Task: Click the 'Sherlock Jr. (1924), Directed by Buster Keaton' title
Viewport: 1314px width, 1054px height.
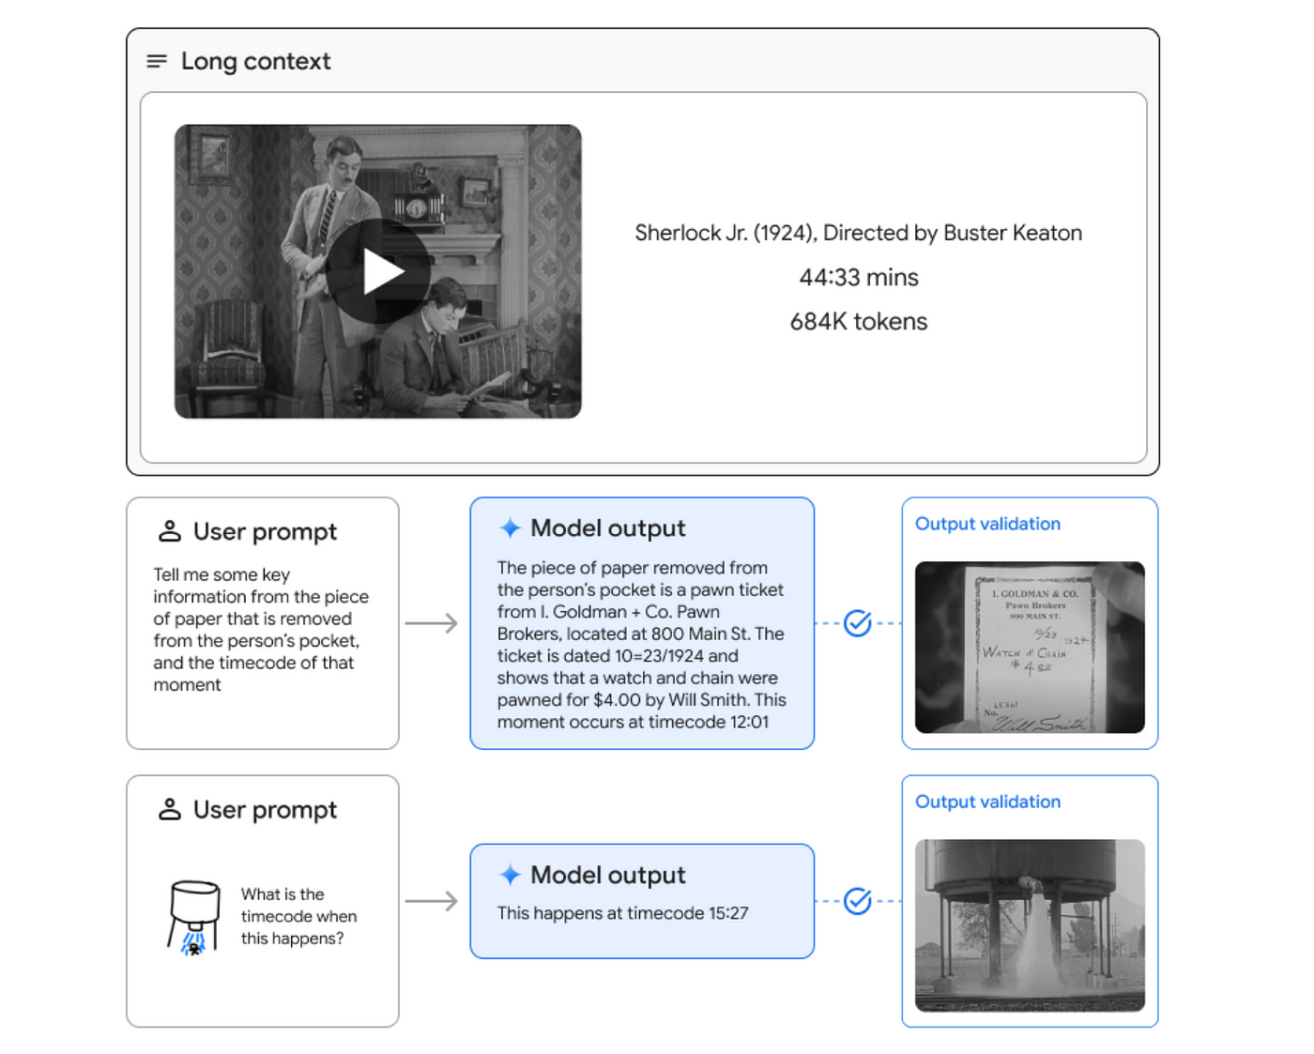Action: pyautogui.click(x=858, y=233)
